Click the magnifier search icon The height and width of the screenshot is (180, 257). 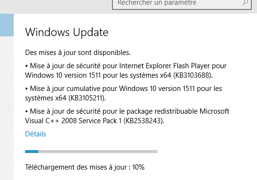click(x=245, y=2)
